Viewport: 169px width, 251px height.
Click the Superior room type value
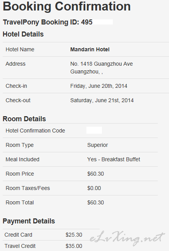click(98, 145)
